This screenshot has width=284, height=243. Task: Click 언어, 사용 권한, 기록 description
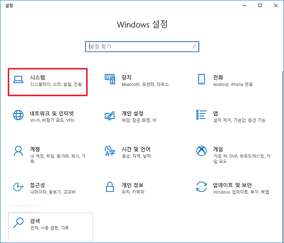[49, 228]
